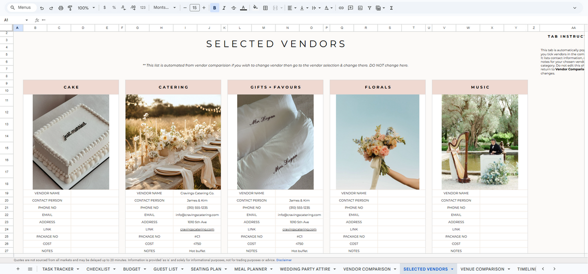Open the fill color picker
Image resolution: width=588 pixels, height=274 pixels.
[x=255, y=8]
